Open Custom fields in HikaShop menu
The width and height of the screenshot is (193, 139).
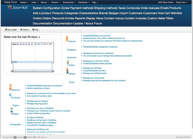point(156,18)
